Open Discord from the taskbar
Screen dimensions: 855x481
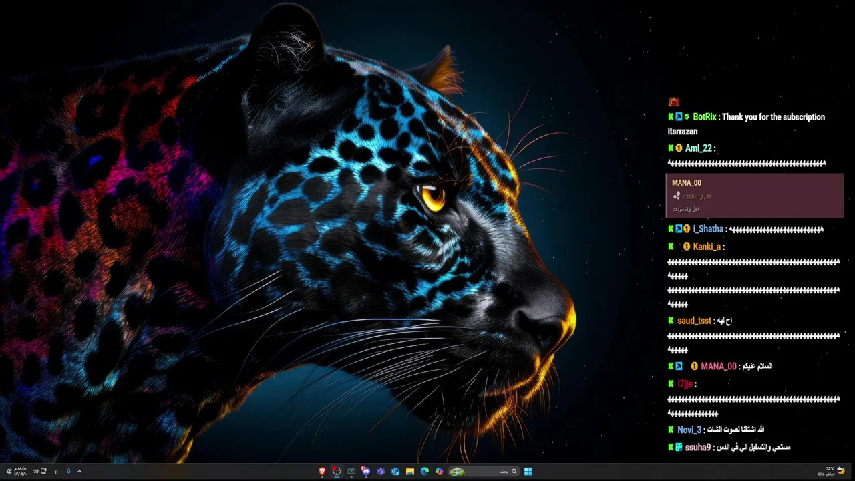[x=366, y=471]
